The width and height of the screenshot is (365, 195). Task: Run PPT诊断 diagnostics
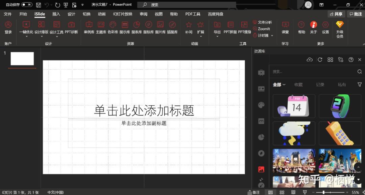click(x=71, y=29)
